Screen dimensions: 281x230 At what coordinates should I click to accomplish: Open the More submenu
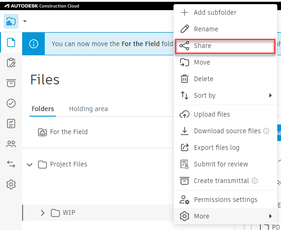coord(226,216)
